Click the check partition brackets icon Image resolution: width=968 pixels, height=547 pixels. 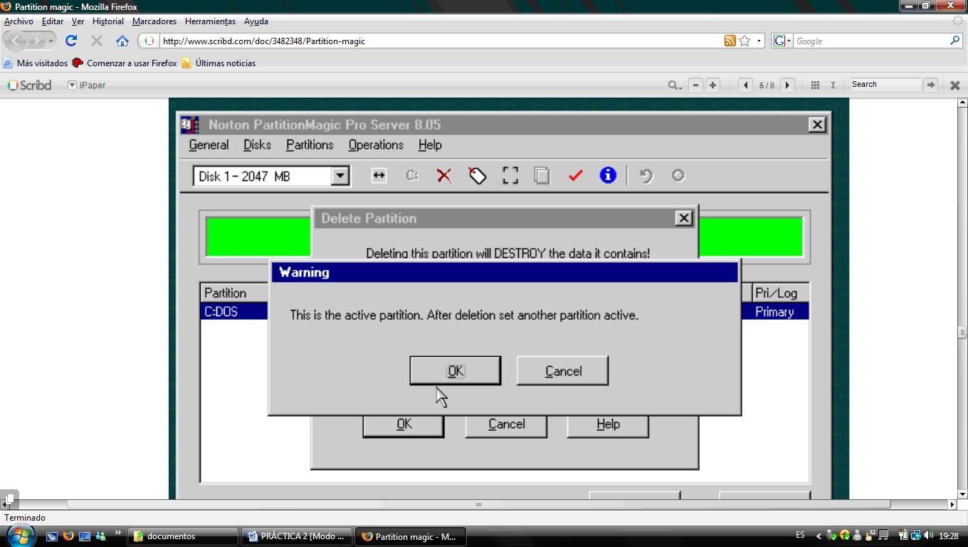coord(510,176)
